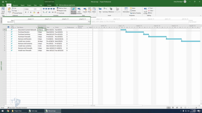
Task: Open the Inspect task button
Action: [85, 10]
